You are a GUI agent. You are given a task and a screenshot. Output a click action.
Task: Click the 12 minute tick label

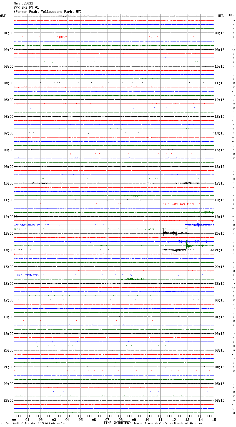[174, 419]
